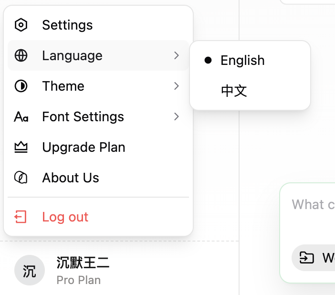Click the half-circle Theme icon

click(x=21, y=86)
